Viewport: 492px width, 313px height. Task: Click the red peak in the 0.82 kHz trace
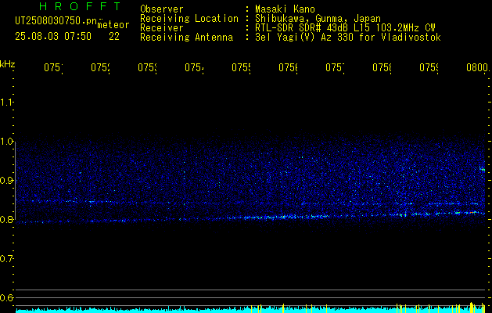tap(472, 213)
